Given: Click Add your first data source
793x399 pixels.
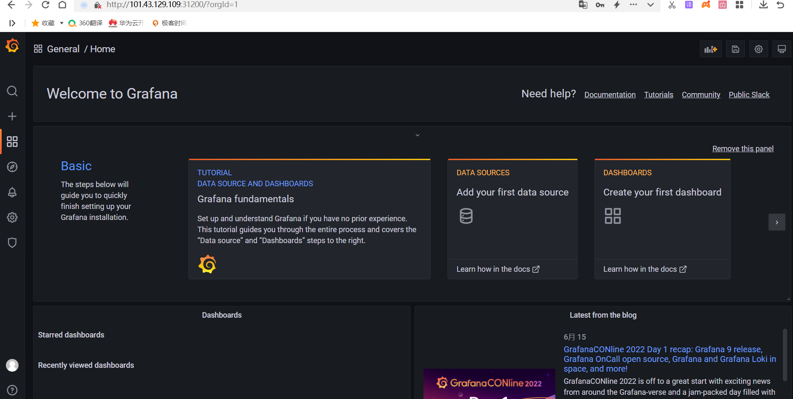Looking at the screenshot, I should pos(512,192).
